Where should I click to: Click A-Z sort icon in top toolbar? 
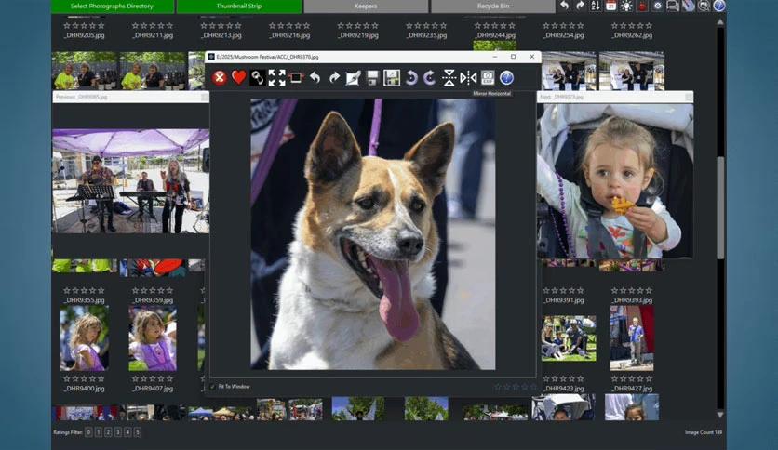pos(596,6)
